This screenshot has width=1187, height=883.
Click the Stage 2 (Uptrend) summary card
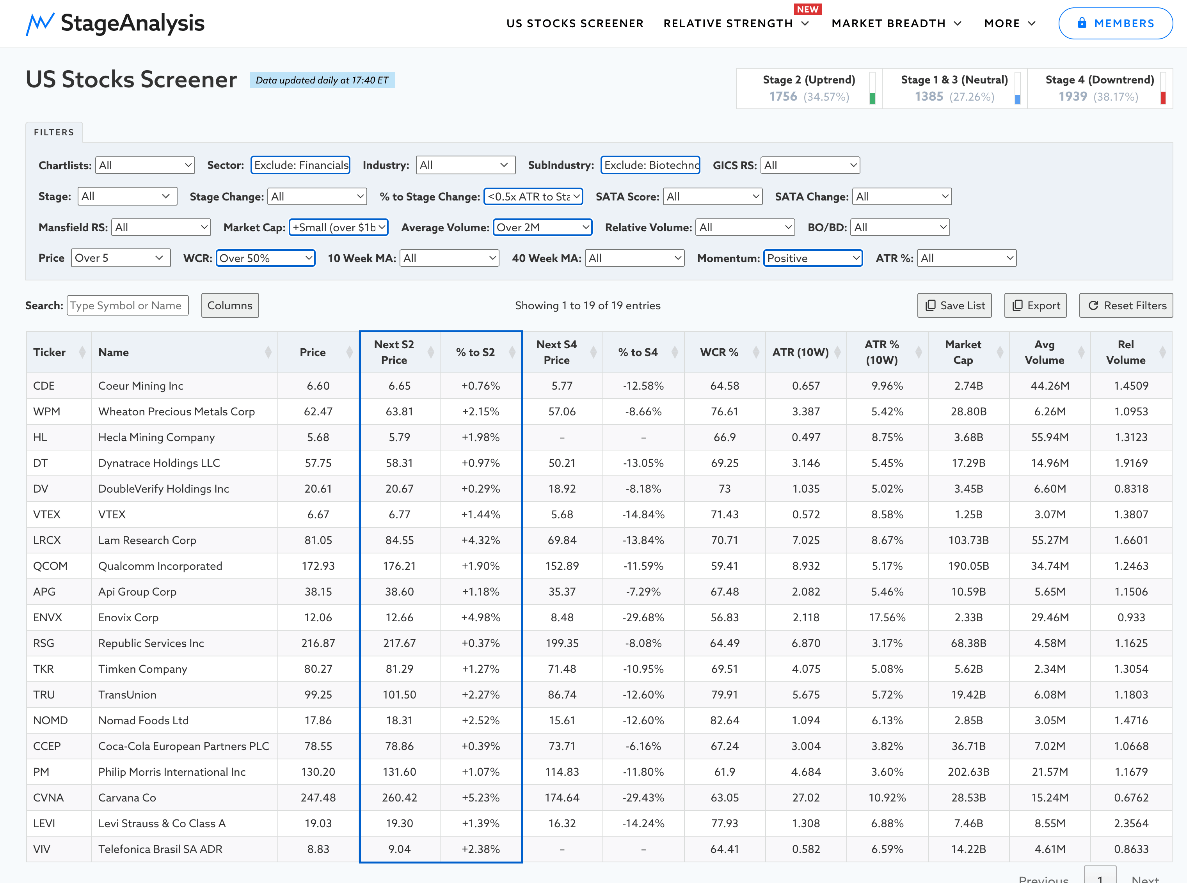point(809,88)
